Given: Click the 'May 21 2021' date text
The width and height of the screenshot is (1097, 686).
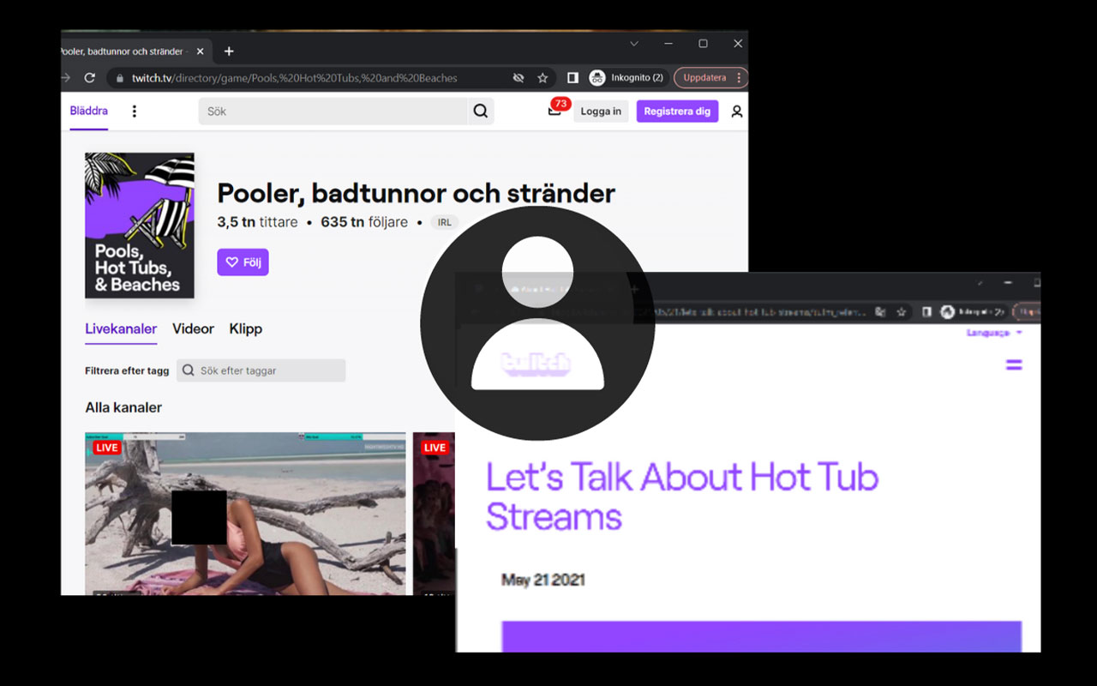Looking at the screenshot, I should (543, 581).
